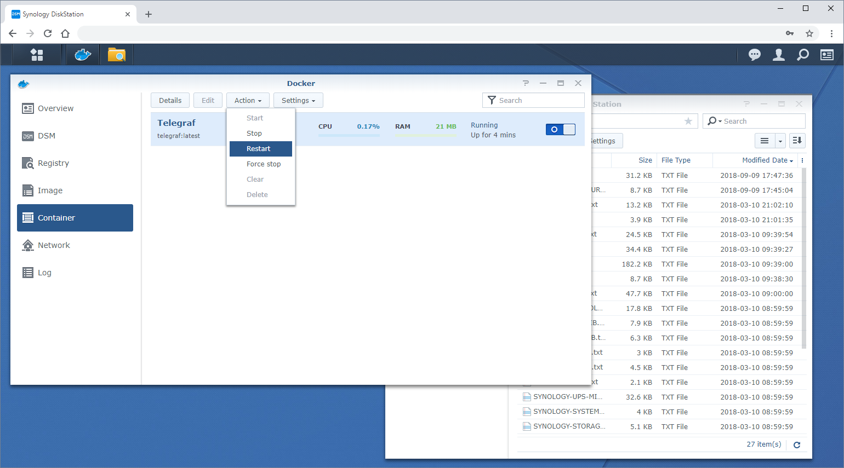Click the DSM taskbar search magnifier

(x=803, y=55)
